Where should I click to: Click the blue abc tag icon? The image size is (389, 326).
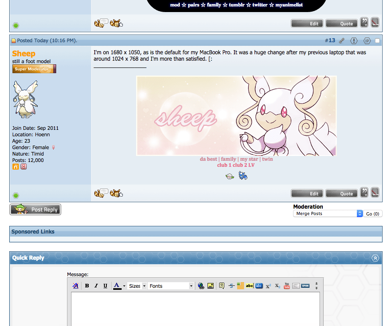(x=259, y=286)
